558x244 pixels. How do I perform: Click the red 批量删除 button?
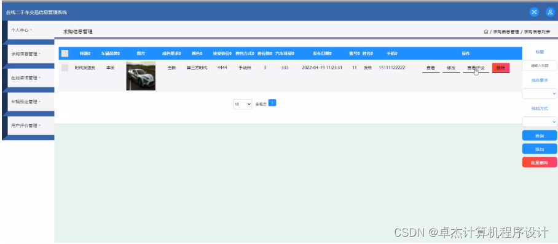539,162
